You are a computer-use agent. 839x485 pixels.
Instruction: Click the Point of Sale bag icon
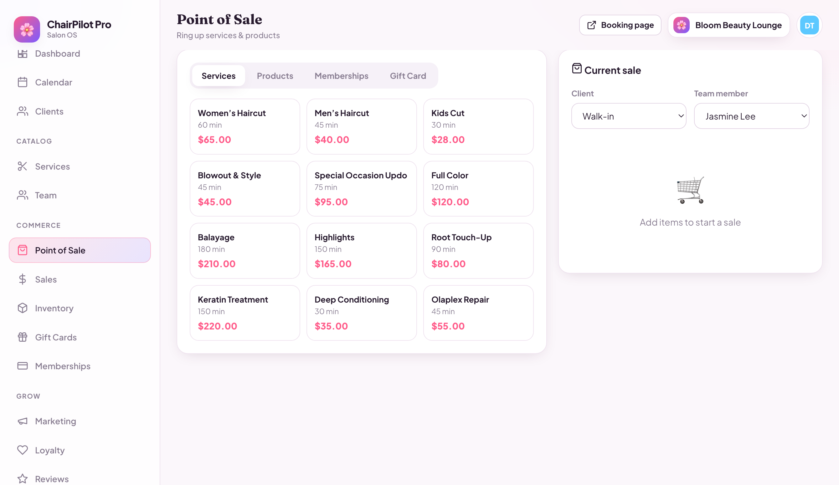pyautogui.click(x=22, y=250)
